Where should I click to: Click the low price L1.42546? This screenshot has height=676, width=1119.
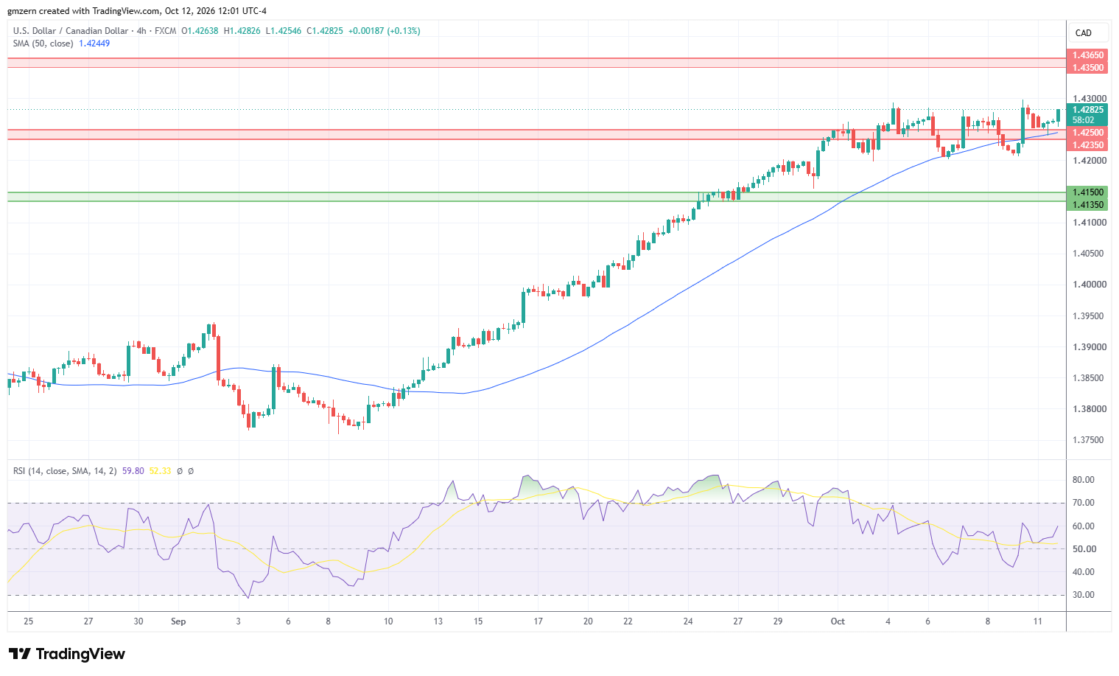[284, 31]
